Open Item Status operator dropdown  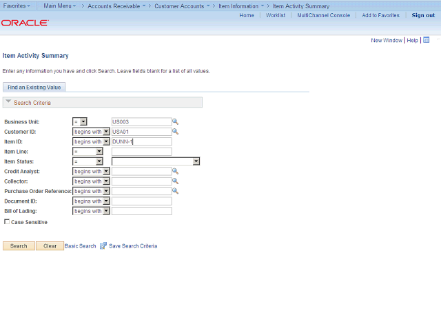point(88,161)
